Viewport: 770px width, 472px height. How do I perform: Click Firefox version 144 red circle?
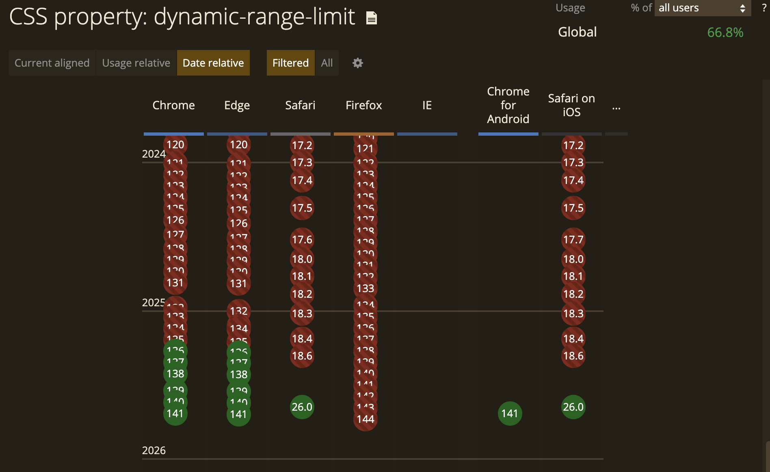(365, 419)
